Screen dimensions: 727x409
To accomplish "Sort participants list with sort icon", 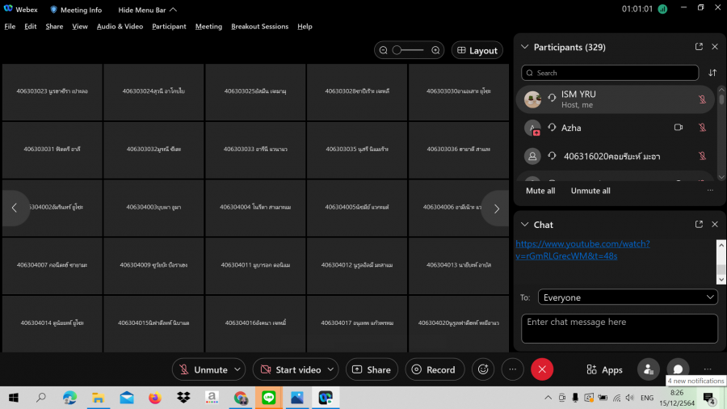I will click(712, 73).
